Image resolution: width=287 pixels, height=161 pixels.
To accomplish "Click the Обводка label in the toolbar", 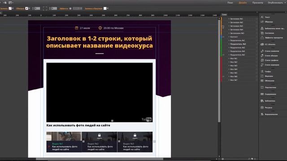I will coord(20,8).
